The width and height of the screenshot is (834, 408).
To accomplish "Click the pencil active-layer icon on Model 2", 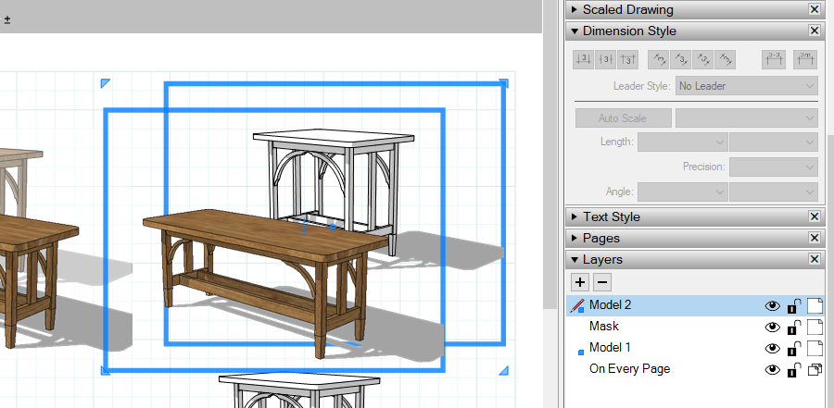I will [576, 305].
